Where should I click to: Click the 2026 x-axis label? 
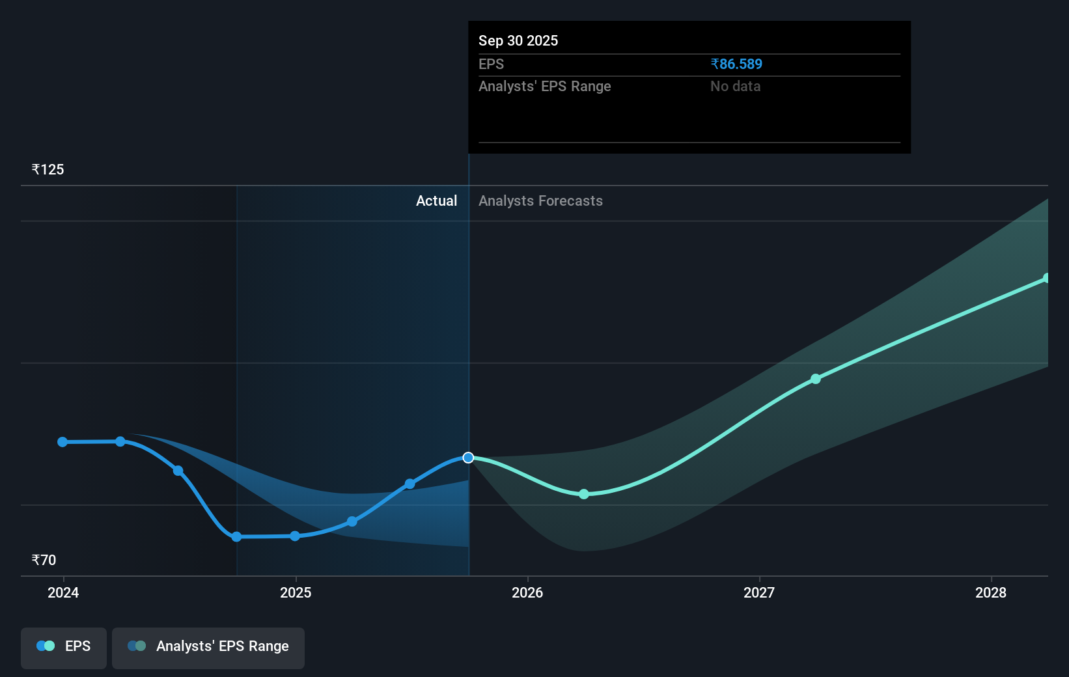pos(527,593)
